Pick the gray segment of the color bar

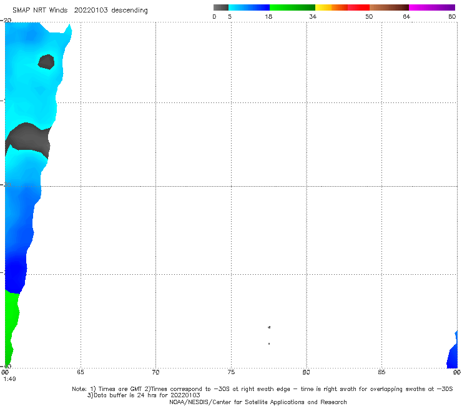tap(220, 7)
